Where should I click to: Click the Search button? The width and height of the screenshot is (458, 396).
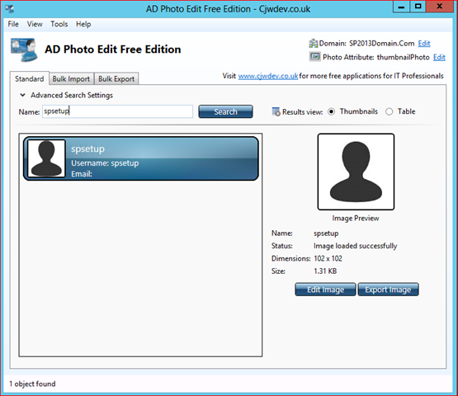coord(225,111)
